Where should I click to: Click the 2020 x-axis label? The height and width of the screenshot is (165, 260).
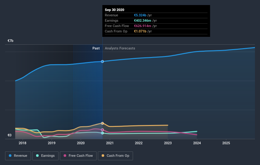(x=81, y=143)
